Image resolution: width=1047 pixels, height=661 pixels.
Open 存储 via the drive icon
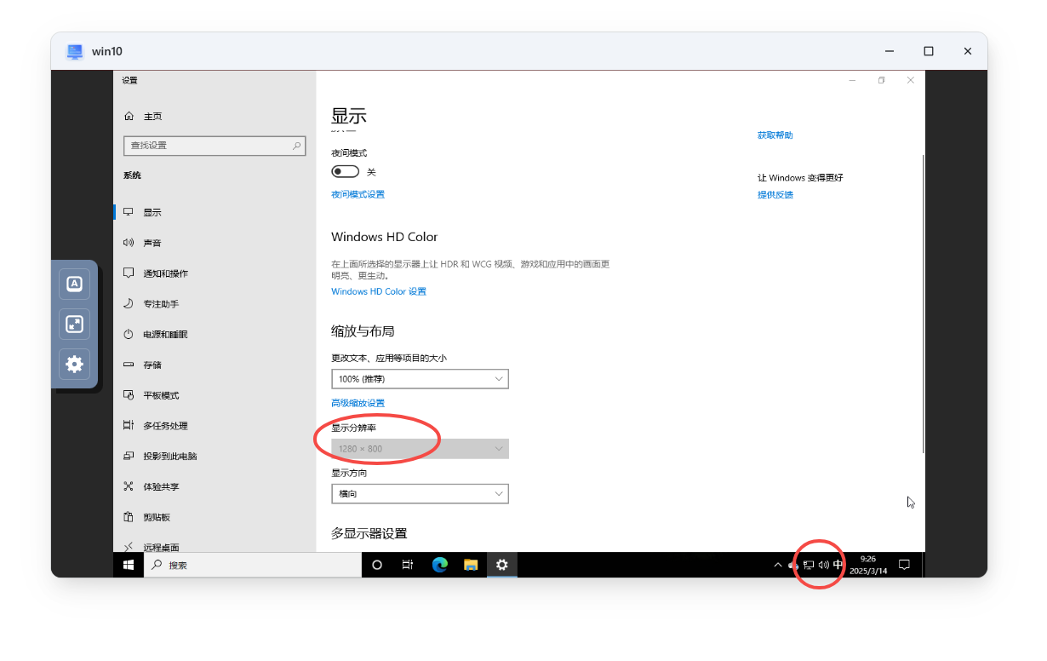(x=129, y=365)
